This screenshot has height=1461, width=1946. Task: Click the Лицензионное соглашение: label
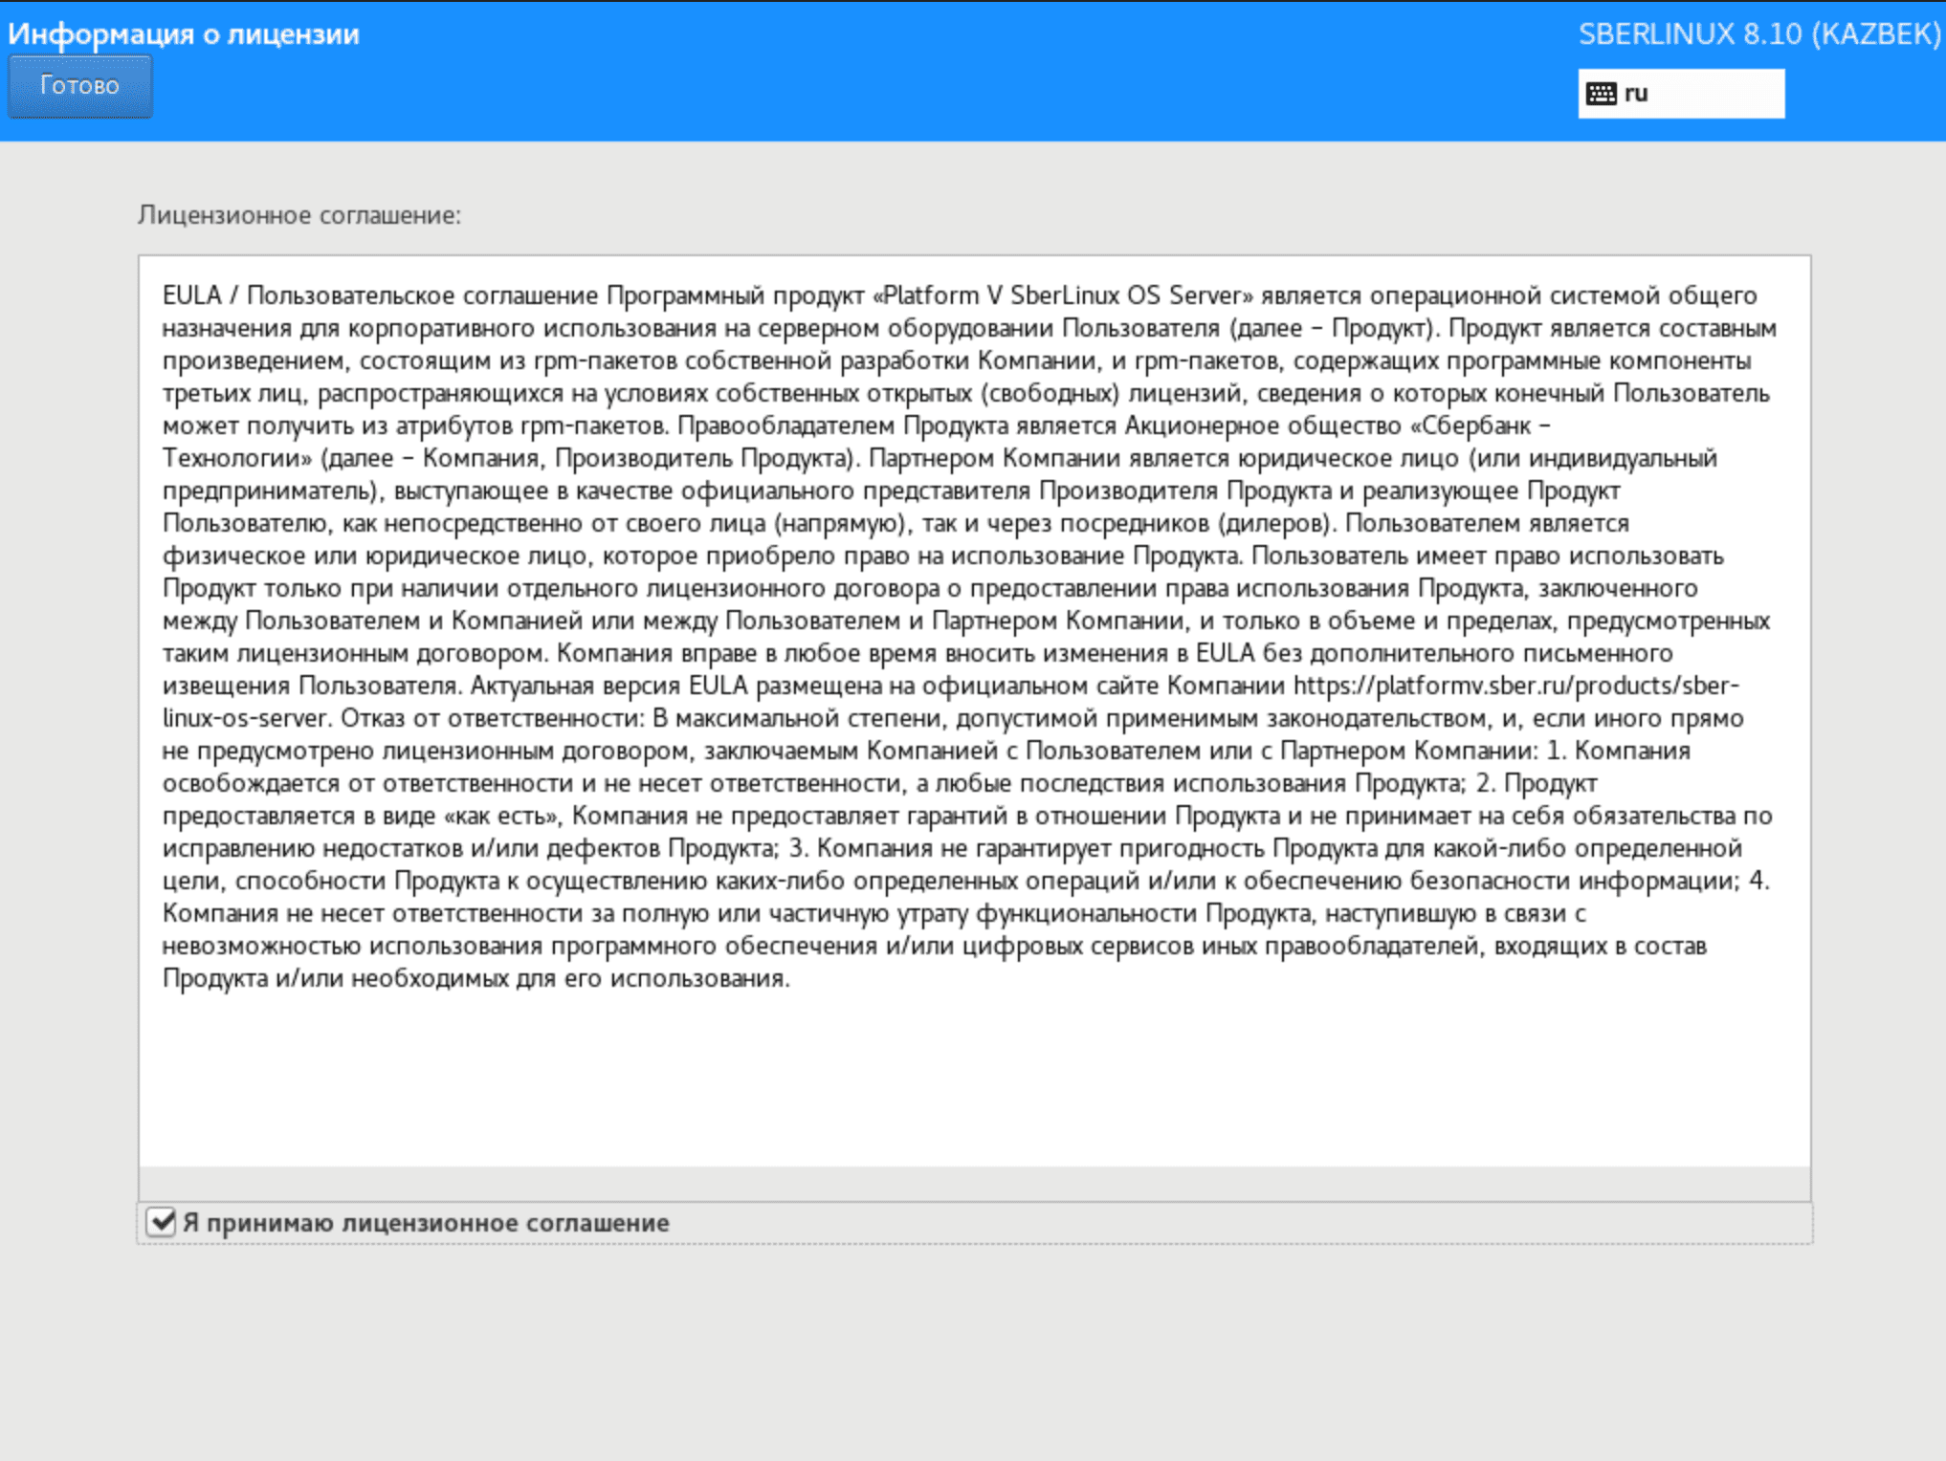299,215
